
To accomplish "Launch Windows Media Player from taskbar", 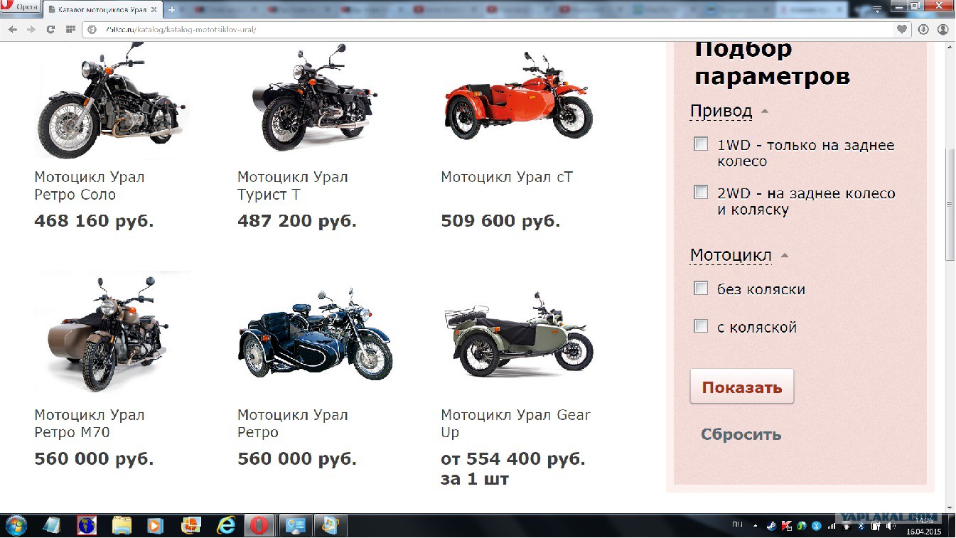I will [x=156, y=526].
